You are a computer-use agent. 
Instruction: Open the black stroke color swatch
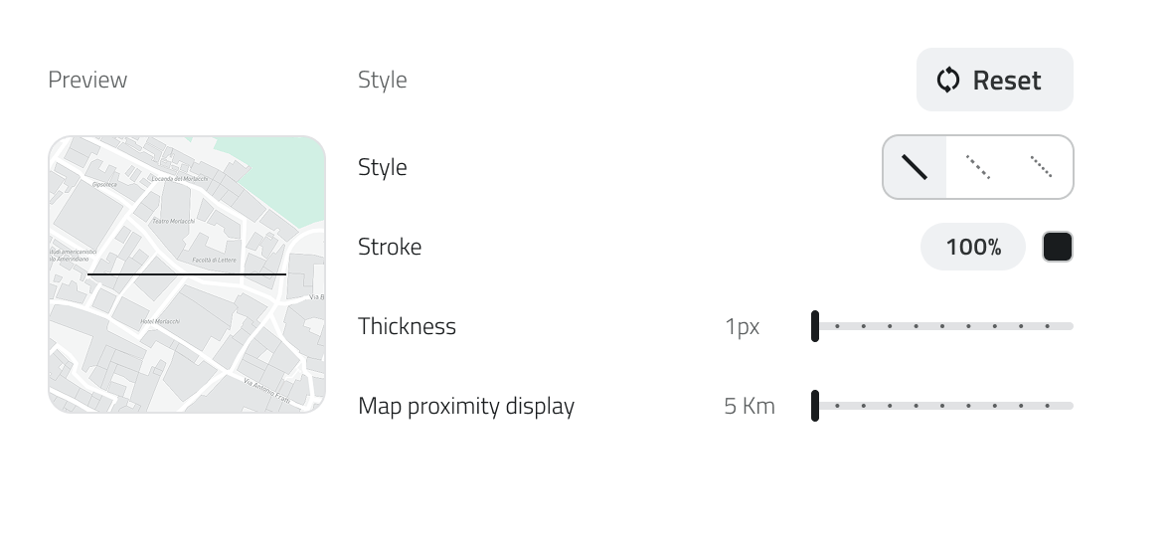pyautogui.click(x=1057, y=247)
